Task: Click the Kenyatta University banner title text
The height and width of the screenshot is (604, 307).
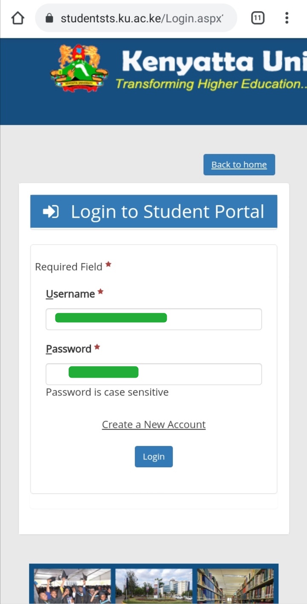Action: (214, 62)
